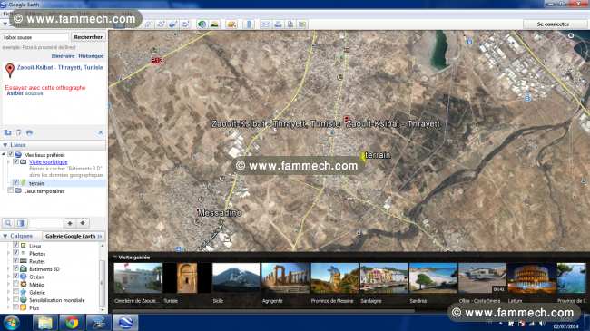
Task: Click the print icon in toolbar
Action: (278, 24)
